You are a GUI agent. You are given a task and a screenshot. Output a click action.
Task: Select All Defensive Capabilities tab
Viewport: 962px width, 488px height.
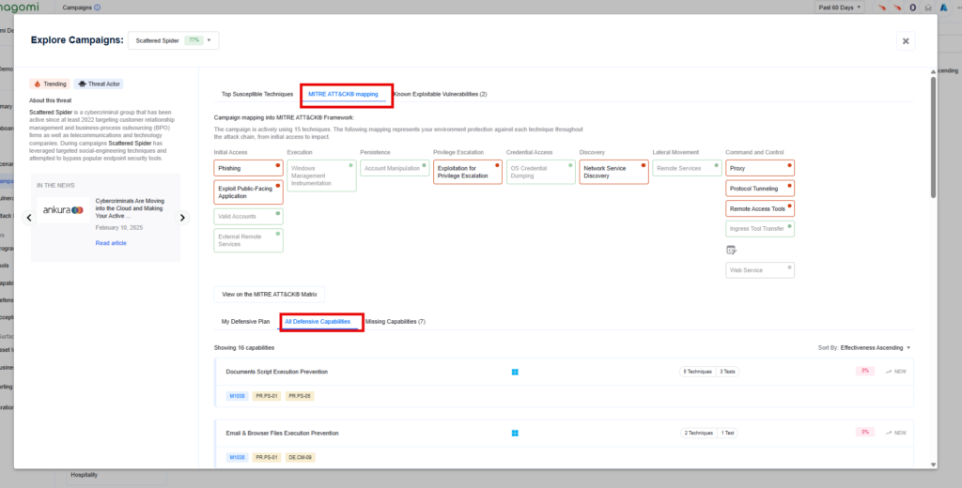pos(318,321)
